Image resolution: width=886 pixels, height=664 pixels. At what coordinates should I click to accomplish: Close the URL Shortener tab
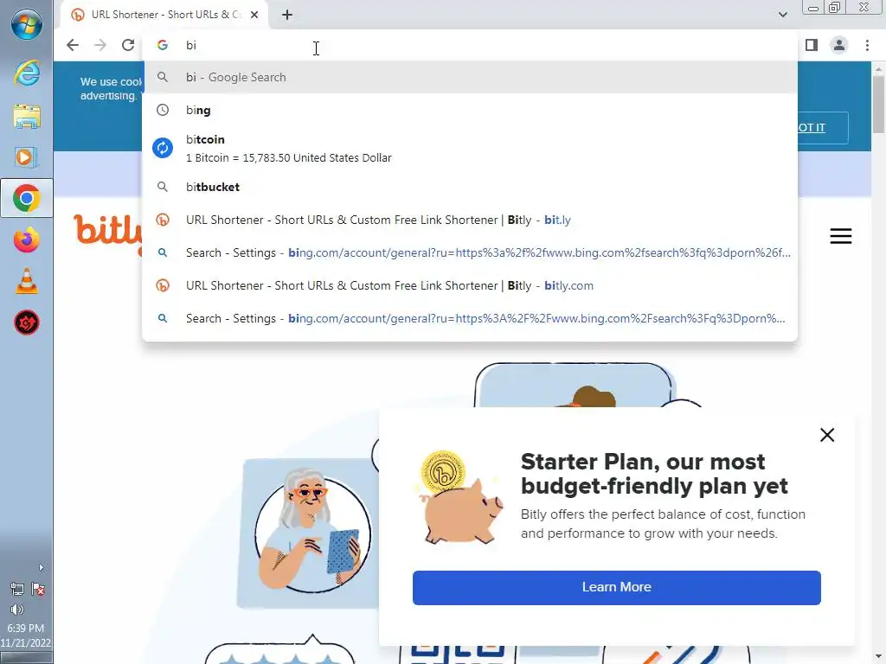pos(254,15)
